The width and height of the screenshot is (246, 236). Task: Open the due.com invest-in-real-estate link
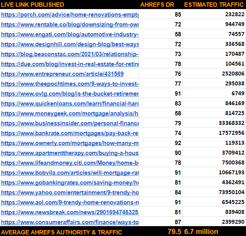70,64
